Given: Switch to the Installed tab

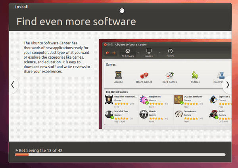Looking at the screenshot, I should click(x=149, y=53).
